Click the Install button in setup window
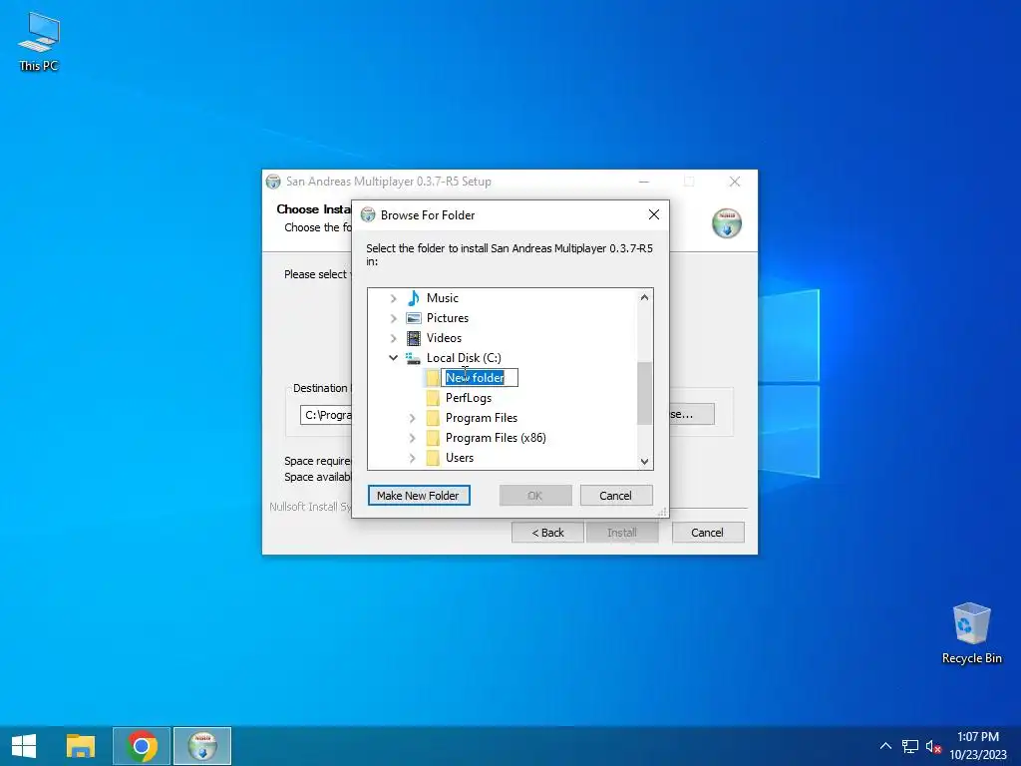This screenshot has height=766, width=1021. click(622, 533)
